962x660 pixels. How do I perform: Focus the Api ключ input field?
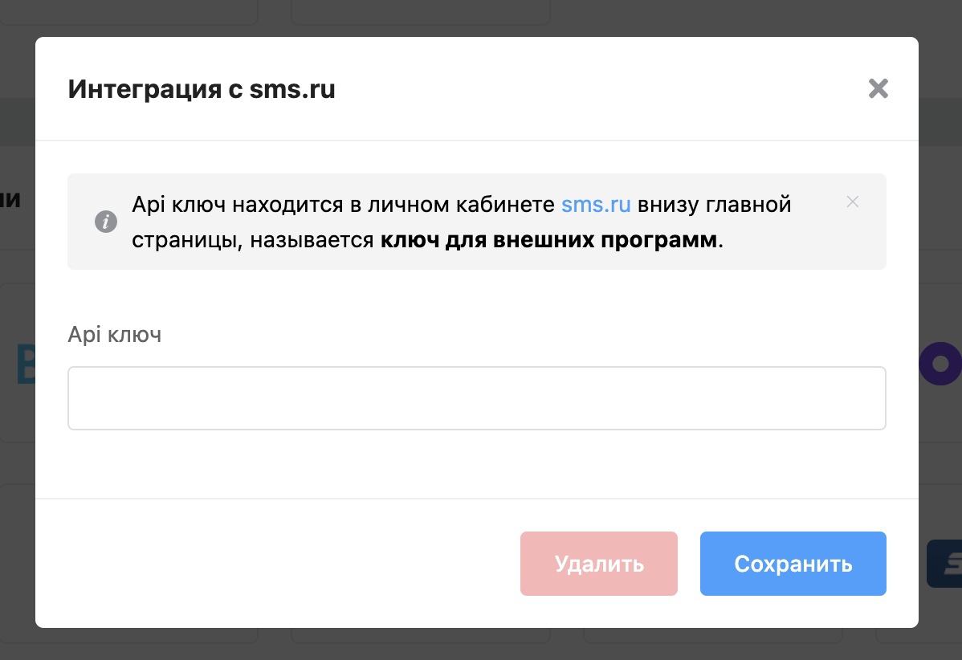click(476, 398)
